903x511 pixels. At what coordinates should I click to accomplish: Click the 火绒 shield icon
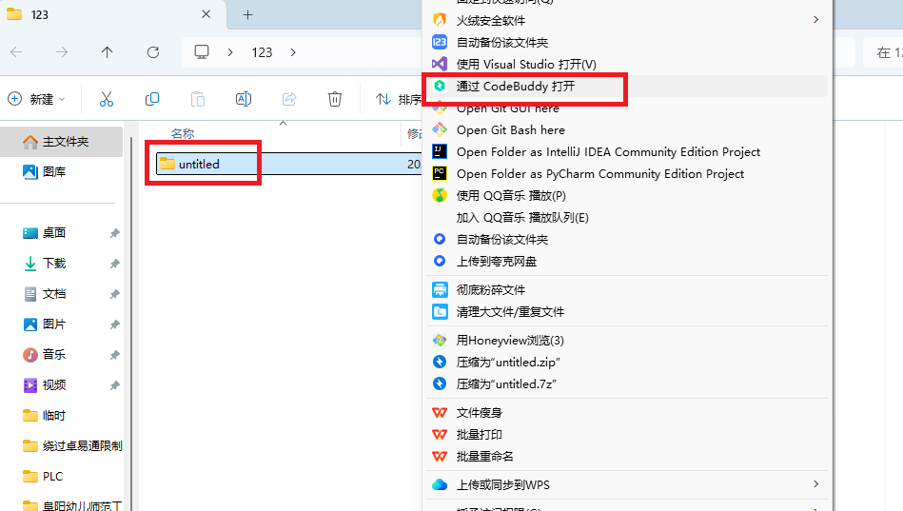pos(440,20)
